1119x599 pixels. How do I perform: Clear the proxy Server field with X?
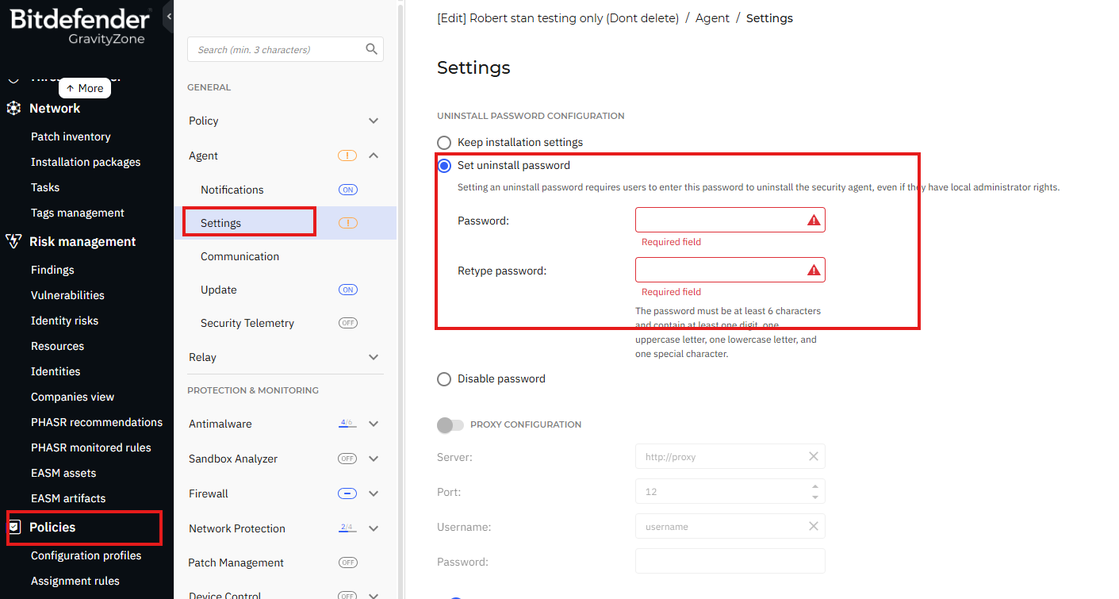(x=814, y=456)
